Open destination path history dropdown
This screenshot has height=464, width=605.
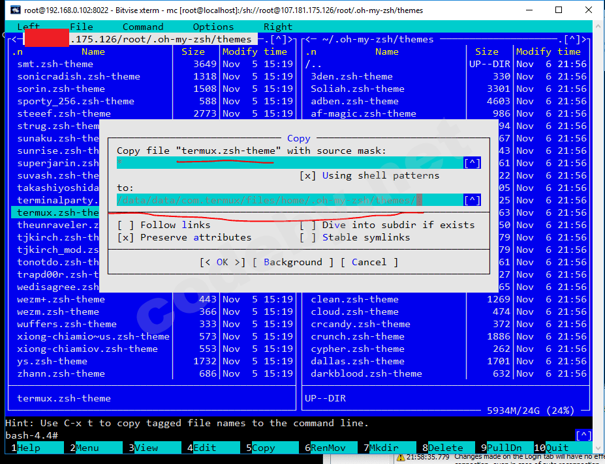coord(473,200)
